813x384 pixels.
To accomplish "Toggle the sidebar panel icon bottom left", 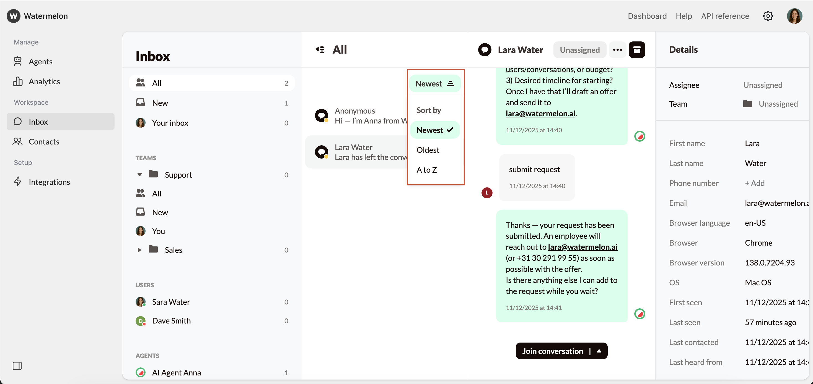I will coord(17,366).
